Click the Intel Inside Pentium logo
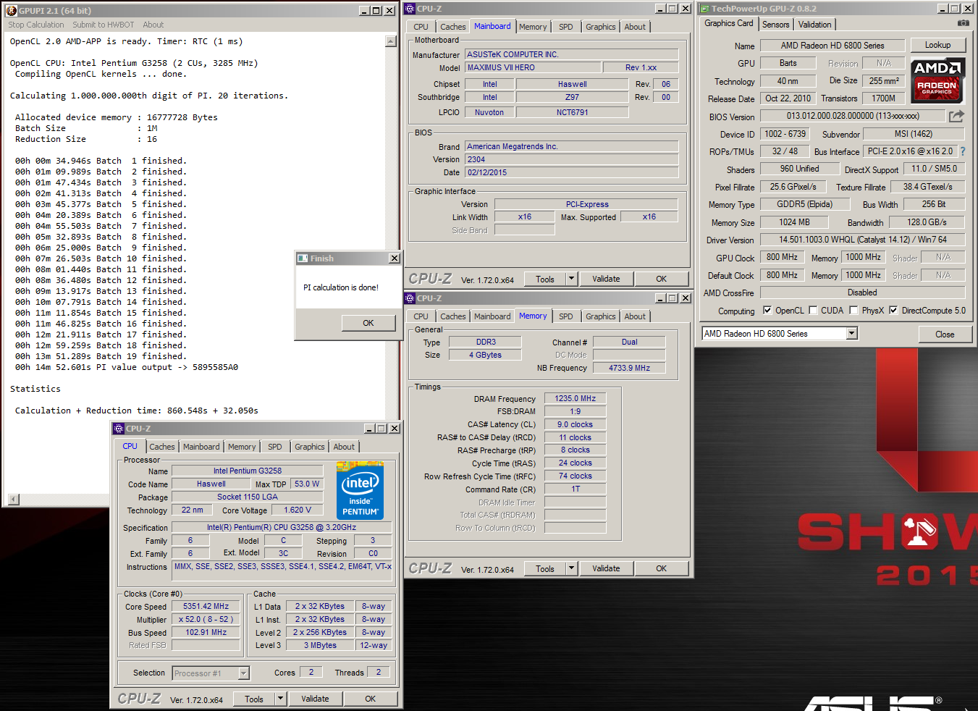Viewport: 978px width, 711px height. 361,491
